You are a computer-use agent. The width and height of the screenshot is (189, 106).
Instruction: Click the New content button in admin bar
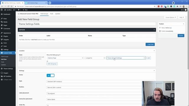tap(25, 10)
